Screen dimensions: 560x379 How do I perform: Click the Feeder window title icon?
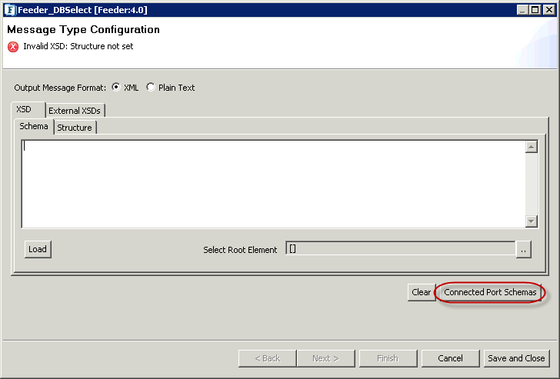(x=10, y=10)
